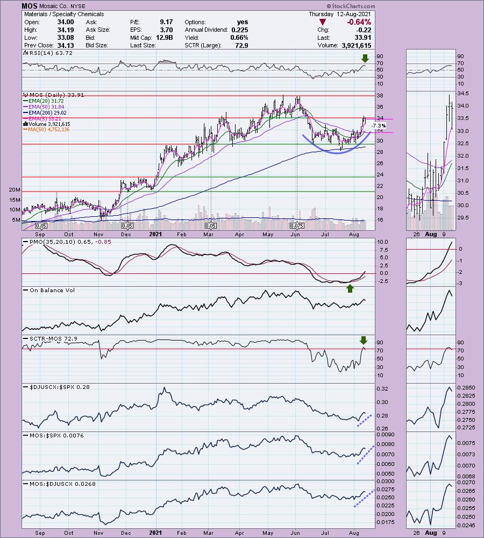This screenshot has height=538, width=484.
Task: Click the EPS value 3.70
Action: pyautogui.click(x=166, y=30)
